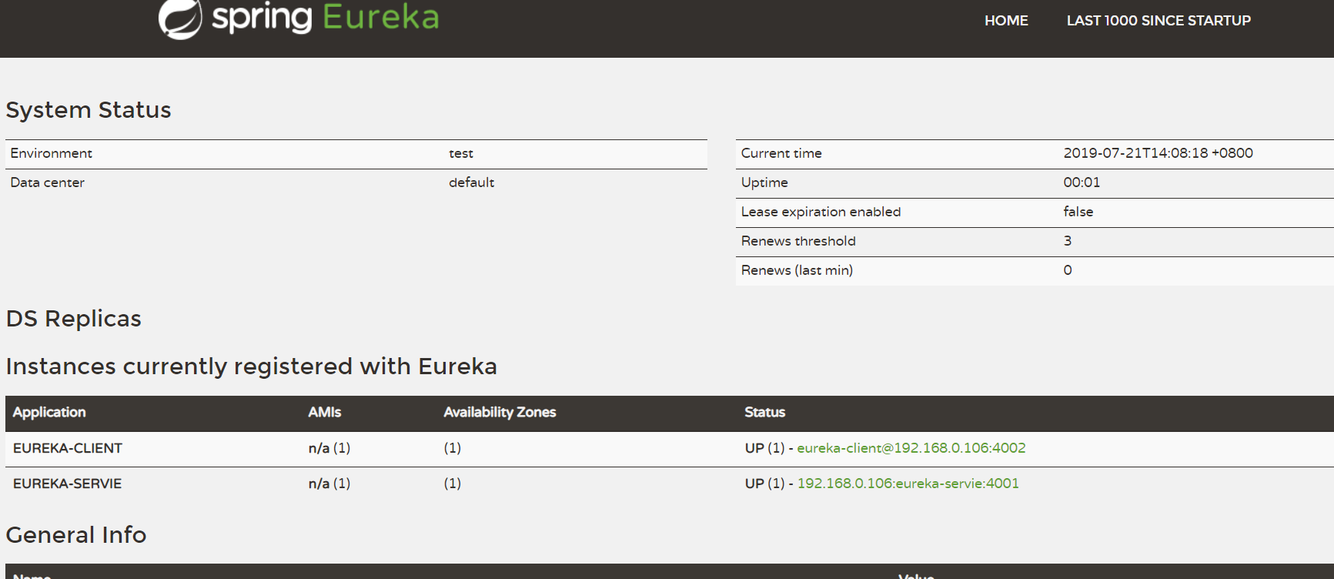Click the AMIs column header
1334x579 pixels.
click(325, 413)
